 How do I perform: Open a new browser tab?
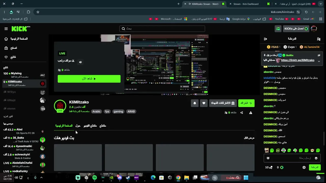point(179,4)
